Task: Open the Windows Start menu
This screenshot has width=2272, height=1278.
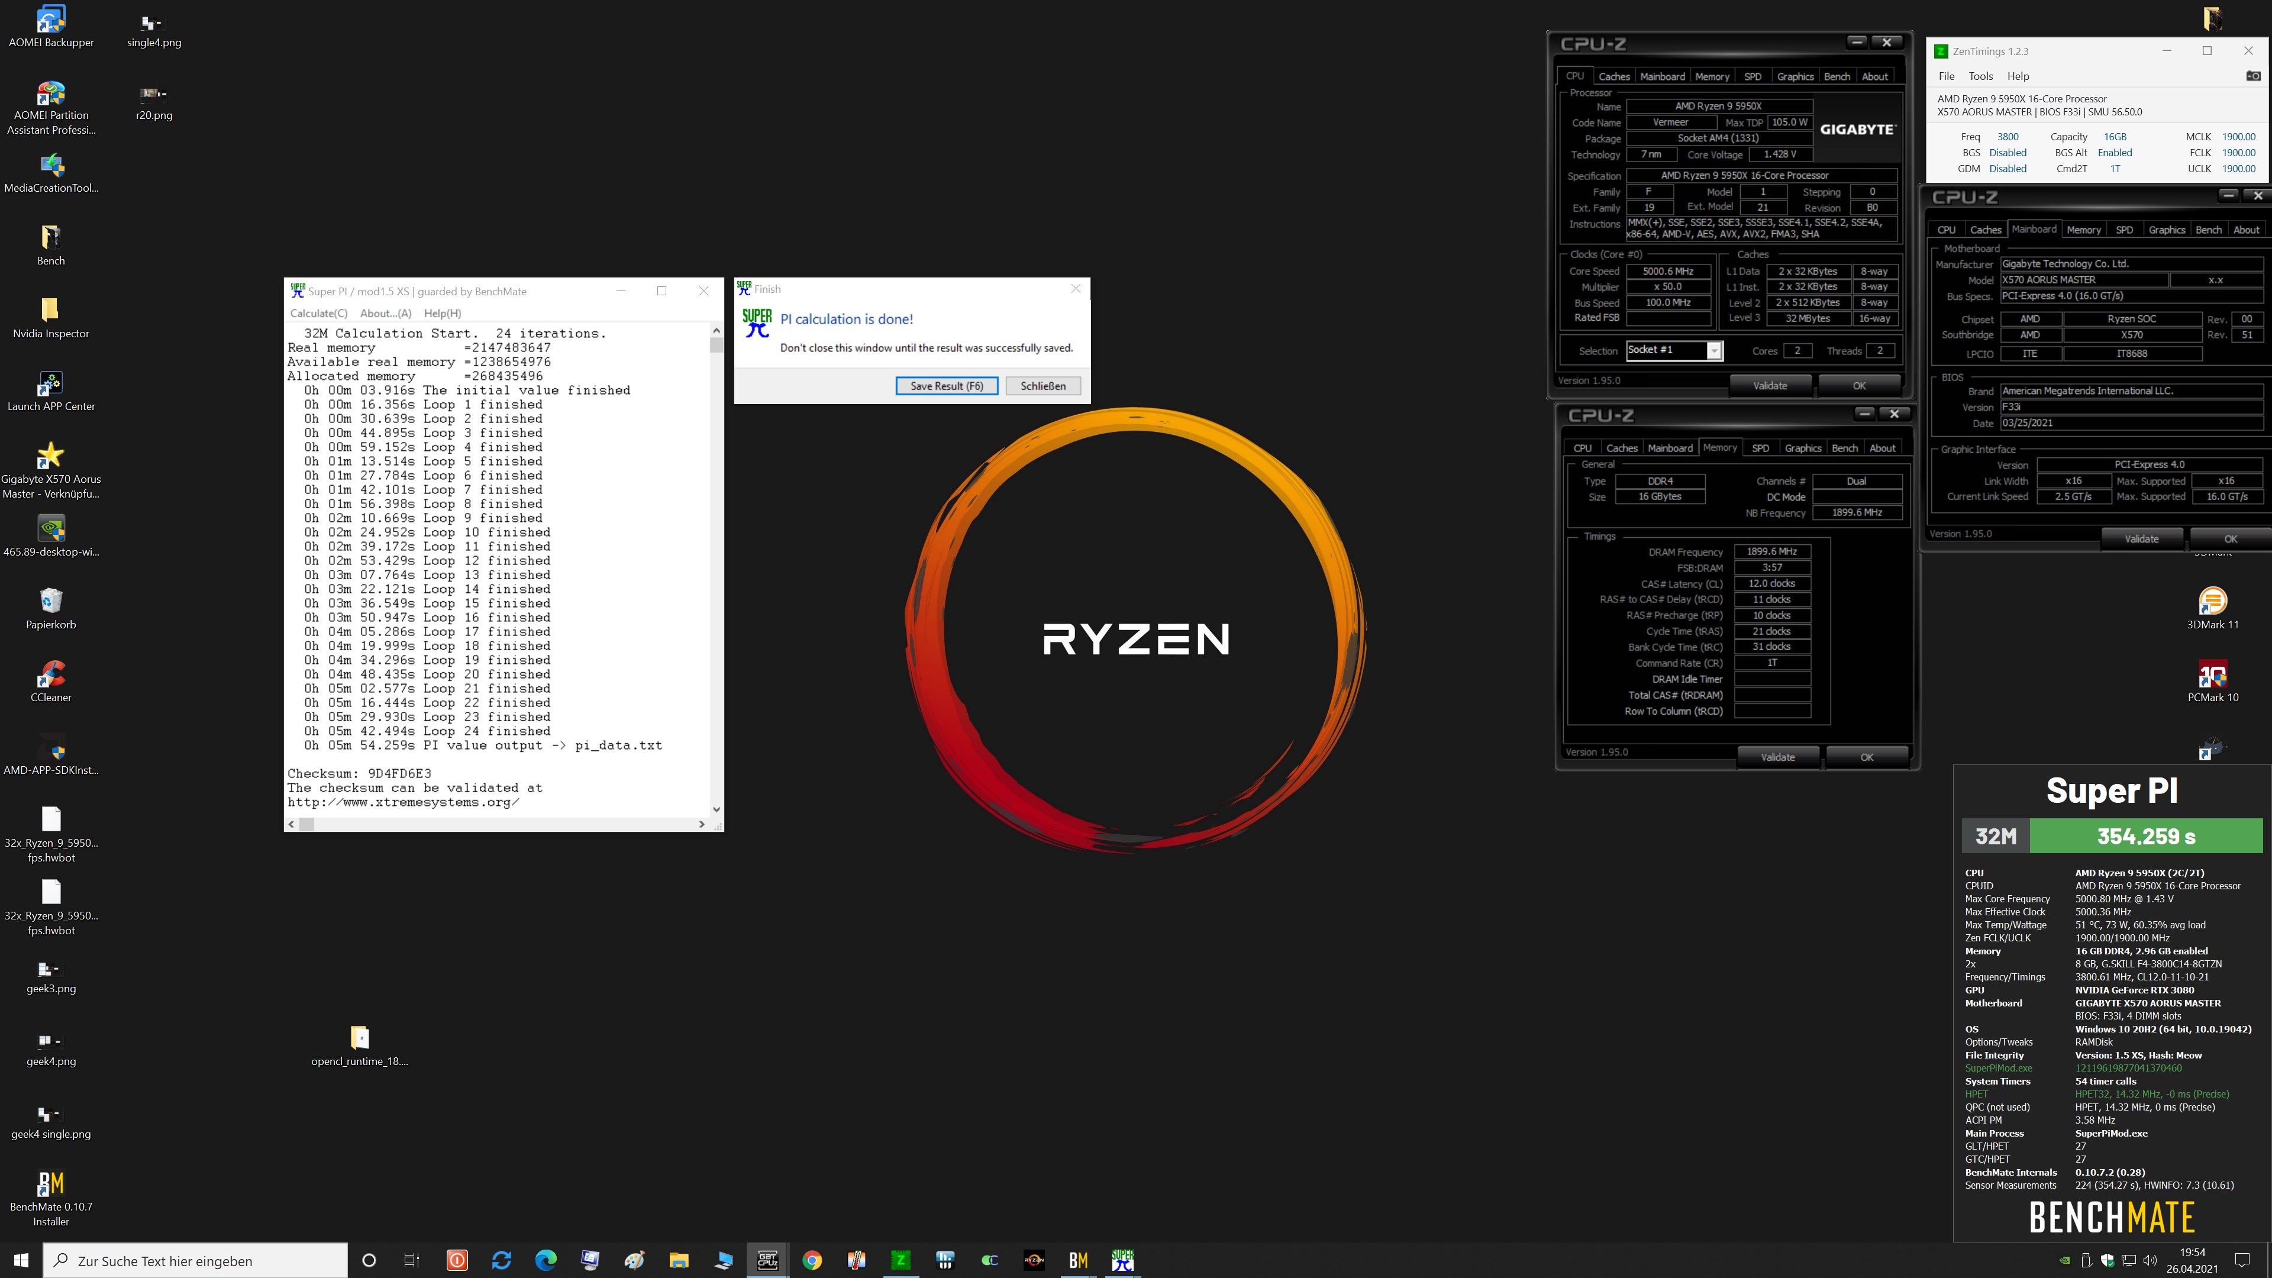Action: pos(21,1260)
